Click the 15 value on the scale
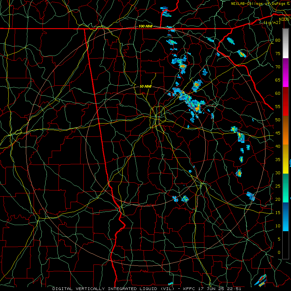Screen dimensions: 291x291 278,213
